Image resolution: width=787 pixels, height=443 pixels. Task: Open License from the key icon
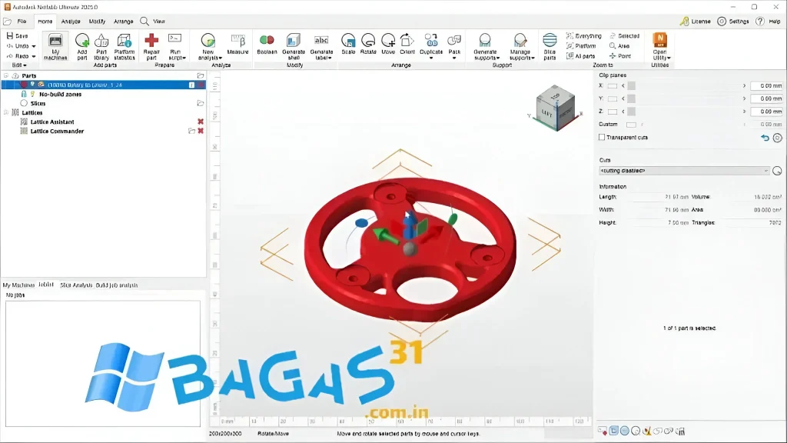(x=685, y=21)
